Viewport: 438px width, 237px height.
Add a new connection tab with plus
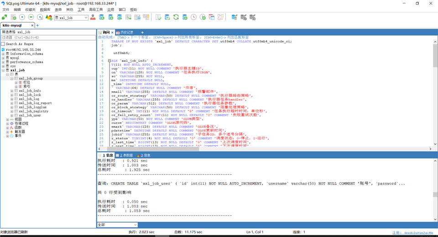[x=37, y=26]
